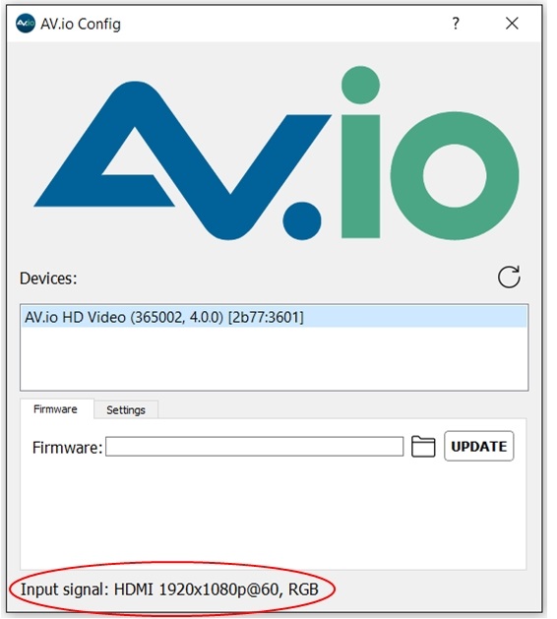Select the Firmware tab
Image resolution: width=557 pixels, height=619 pixels.
tap(55, 409)
